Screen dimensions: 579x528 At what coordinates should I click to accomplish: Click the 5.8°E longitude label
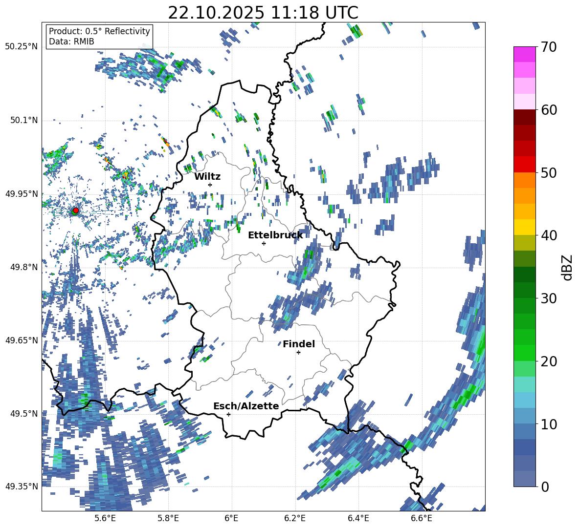(x=168, y=518)
